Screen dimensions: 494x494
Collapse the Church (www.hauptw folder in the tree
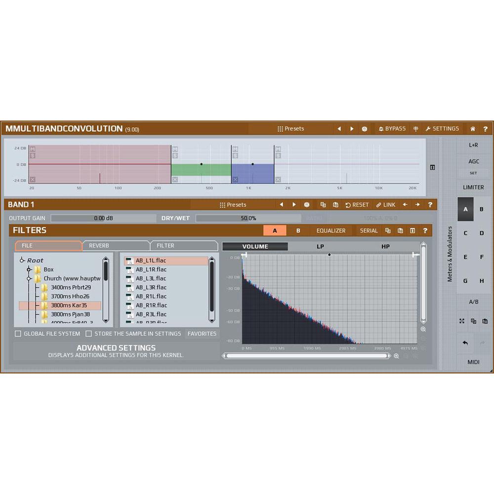point(28,278)
